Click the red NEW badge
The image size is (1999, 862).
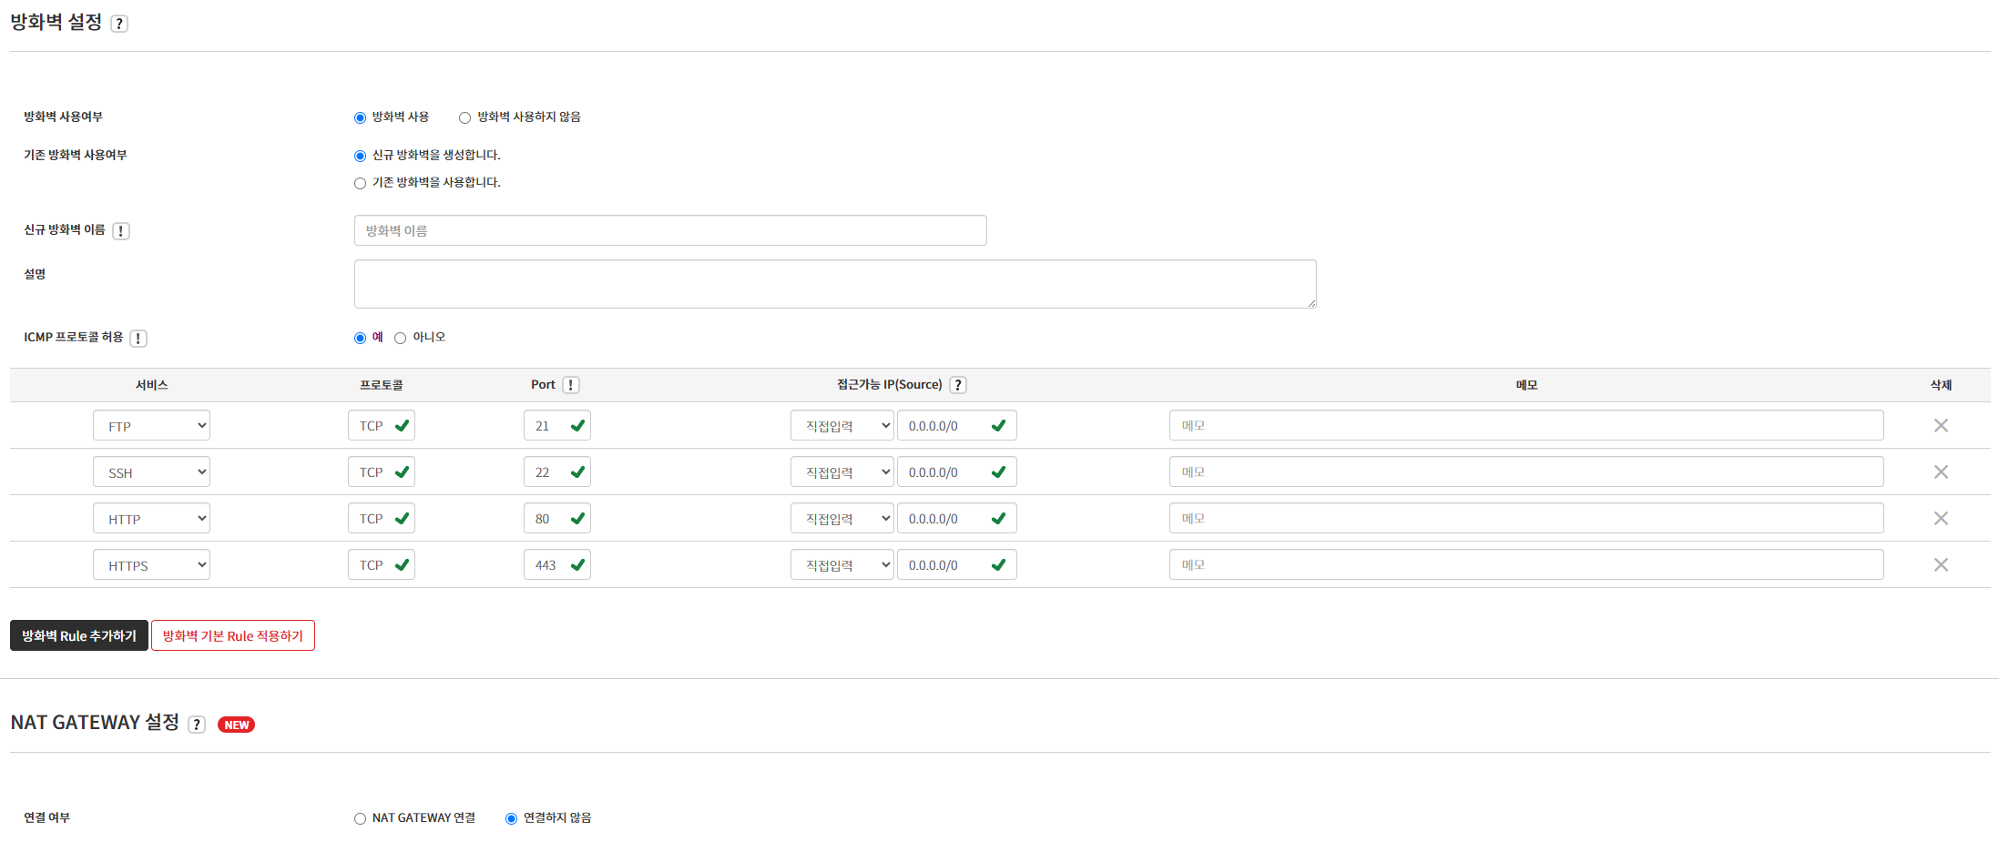[236, 725]
